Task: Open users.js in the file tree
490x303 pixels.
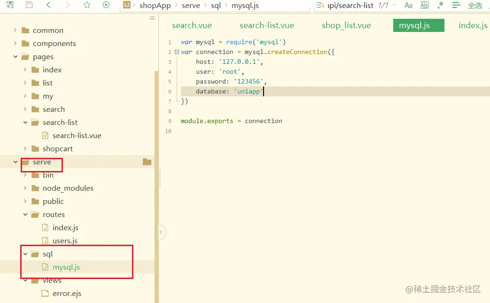Action: (x=65, y=241)
